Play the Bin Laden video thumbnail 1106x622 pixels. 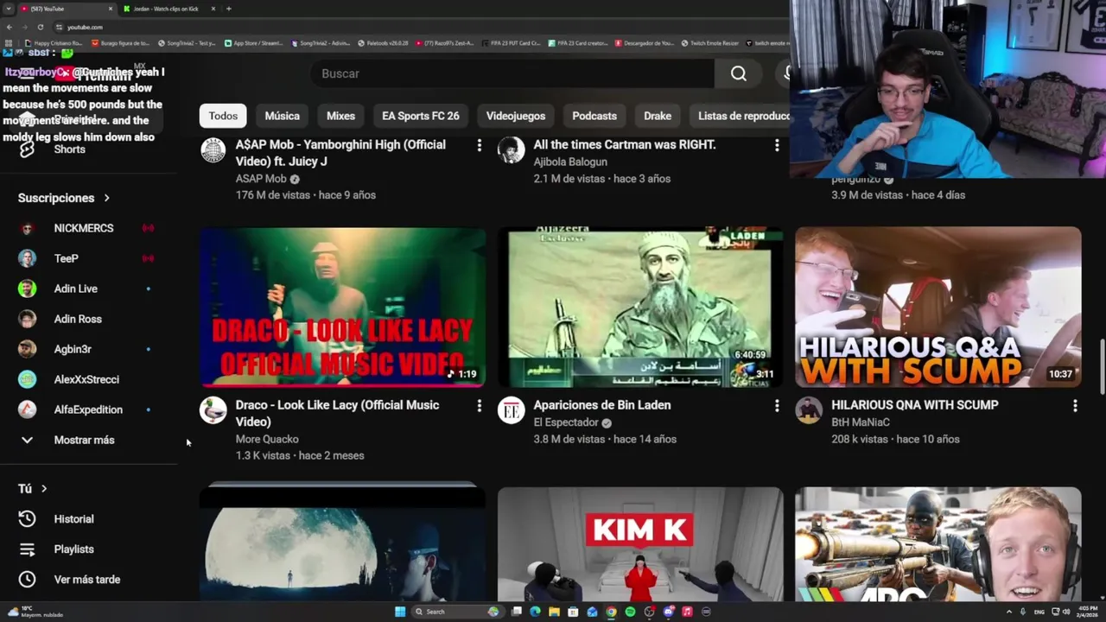point(640,307)
